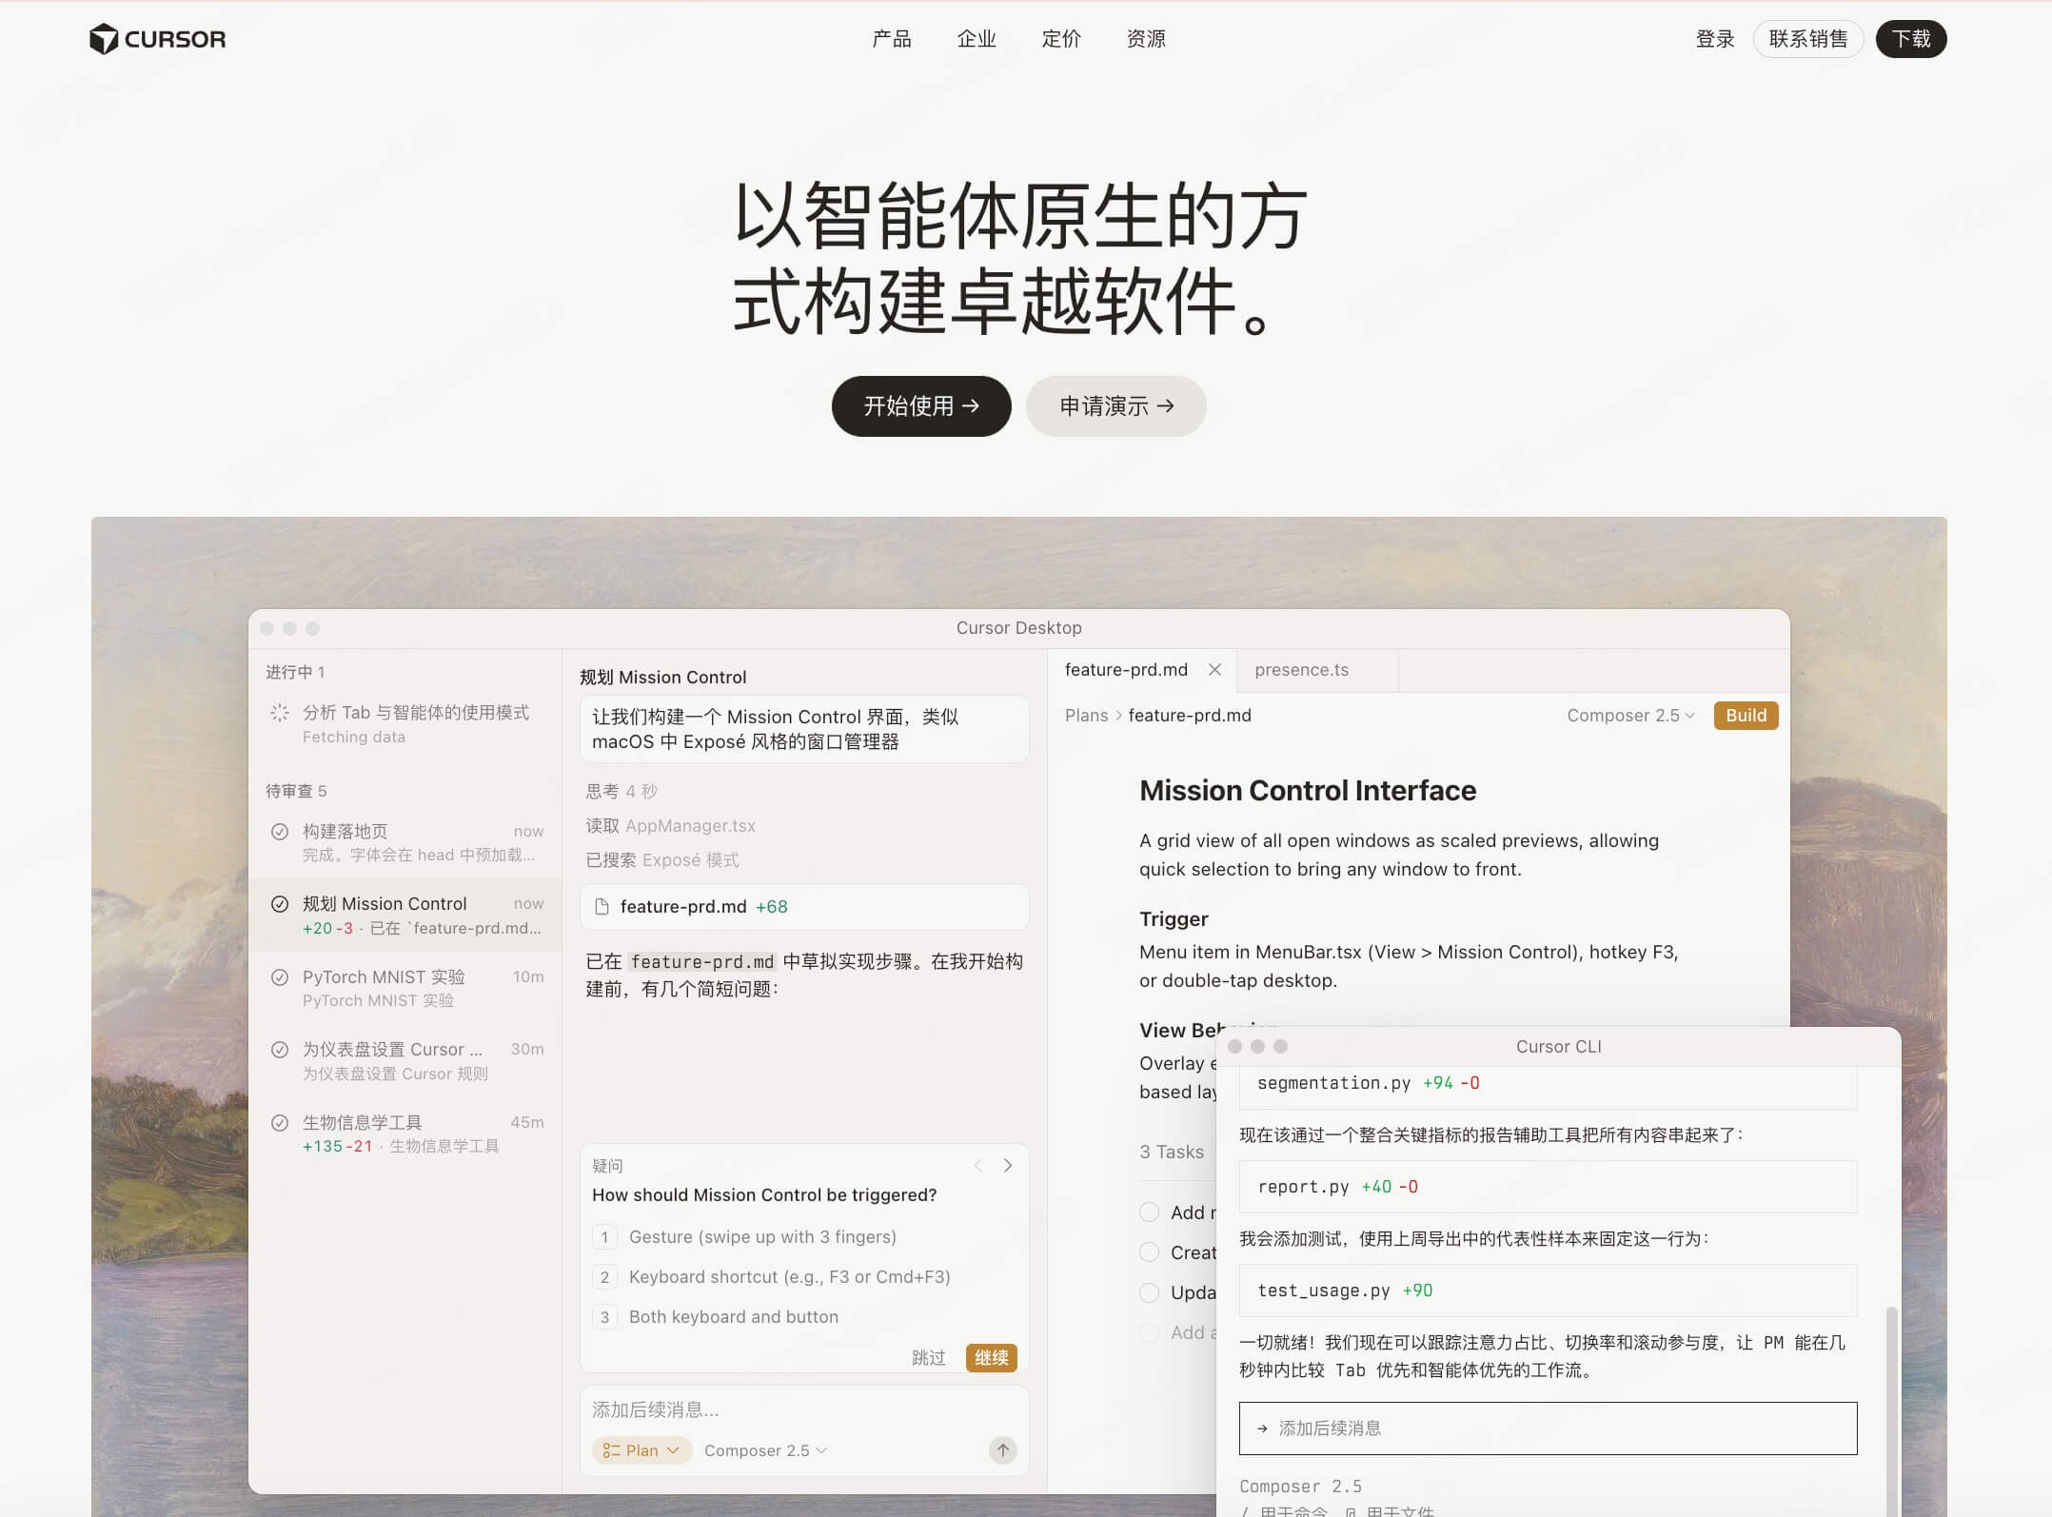Click the 已搜索 Exposé 模式 step
This screenshot has height=1517, width=2052.
662,860
